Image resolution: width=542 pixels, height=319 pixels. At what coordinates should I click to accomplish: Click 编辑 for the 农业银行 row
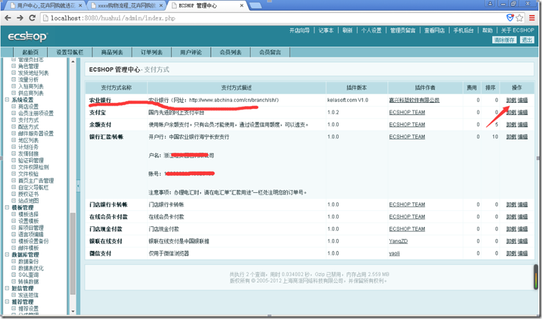click(x=522, y=100)
